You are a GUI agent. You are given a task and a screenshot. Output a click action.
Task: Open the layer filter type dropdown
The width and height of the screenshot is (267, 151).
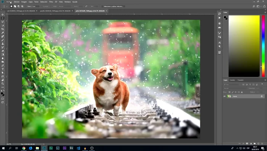coord(231,84)
